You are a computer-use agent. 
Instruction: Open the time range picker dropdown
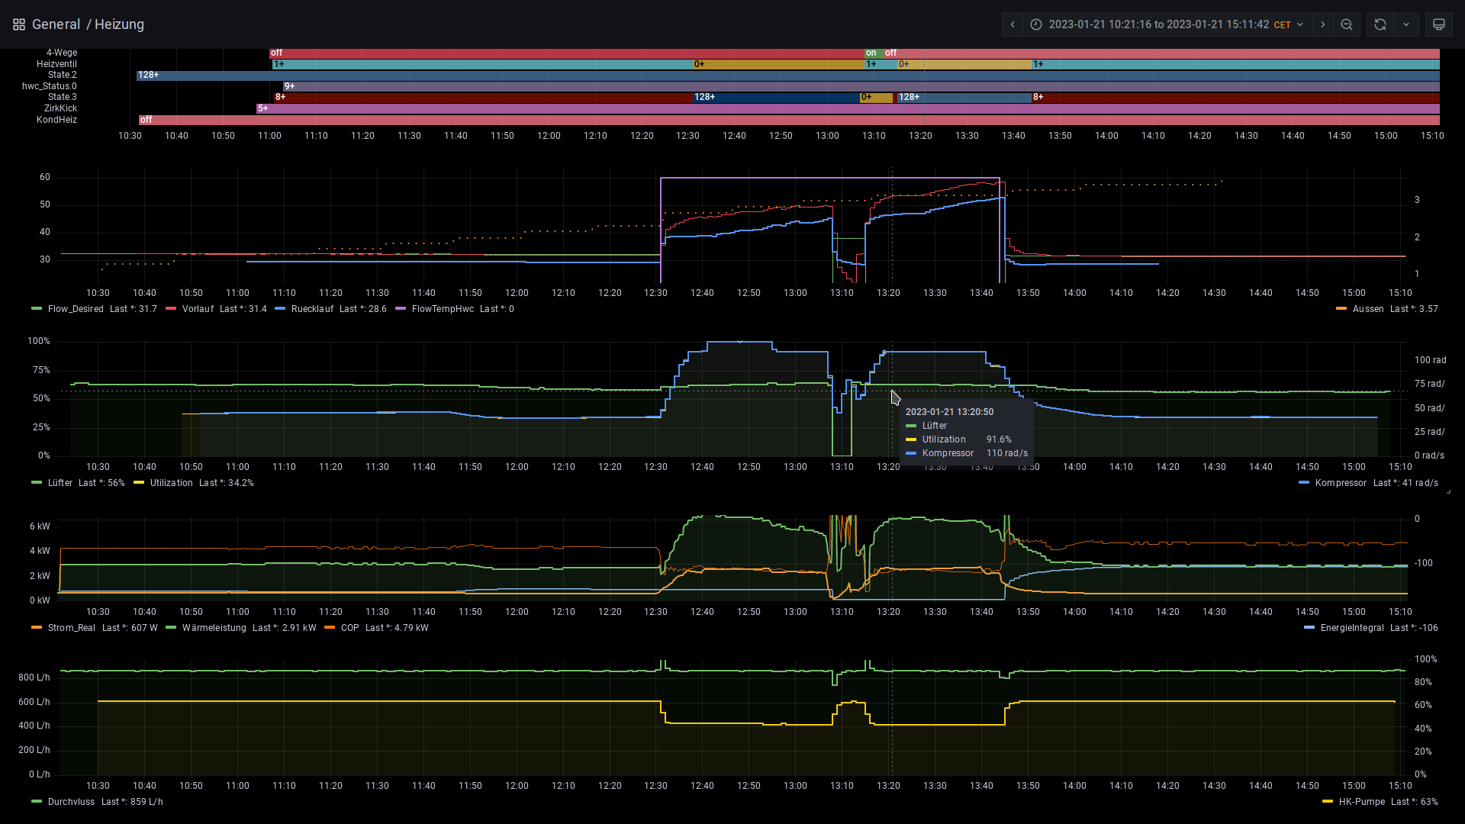point(1168,24)
